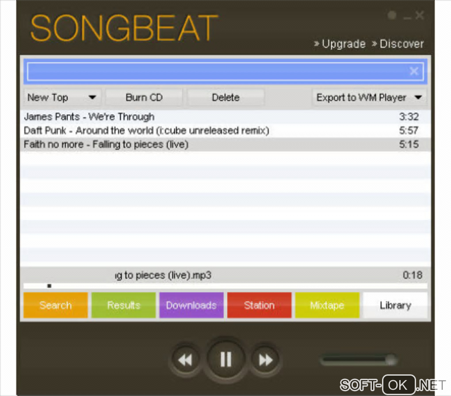451x396 pixels.
Task: Open the Export to WM Player dropdown arrow
Action: coord(418,98)
